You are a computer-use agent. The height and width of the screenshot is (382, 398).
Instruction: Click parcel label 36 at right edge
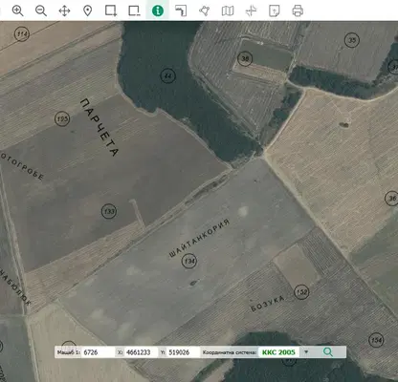tap(391, 199)
